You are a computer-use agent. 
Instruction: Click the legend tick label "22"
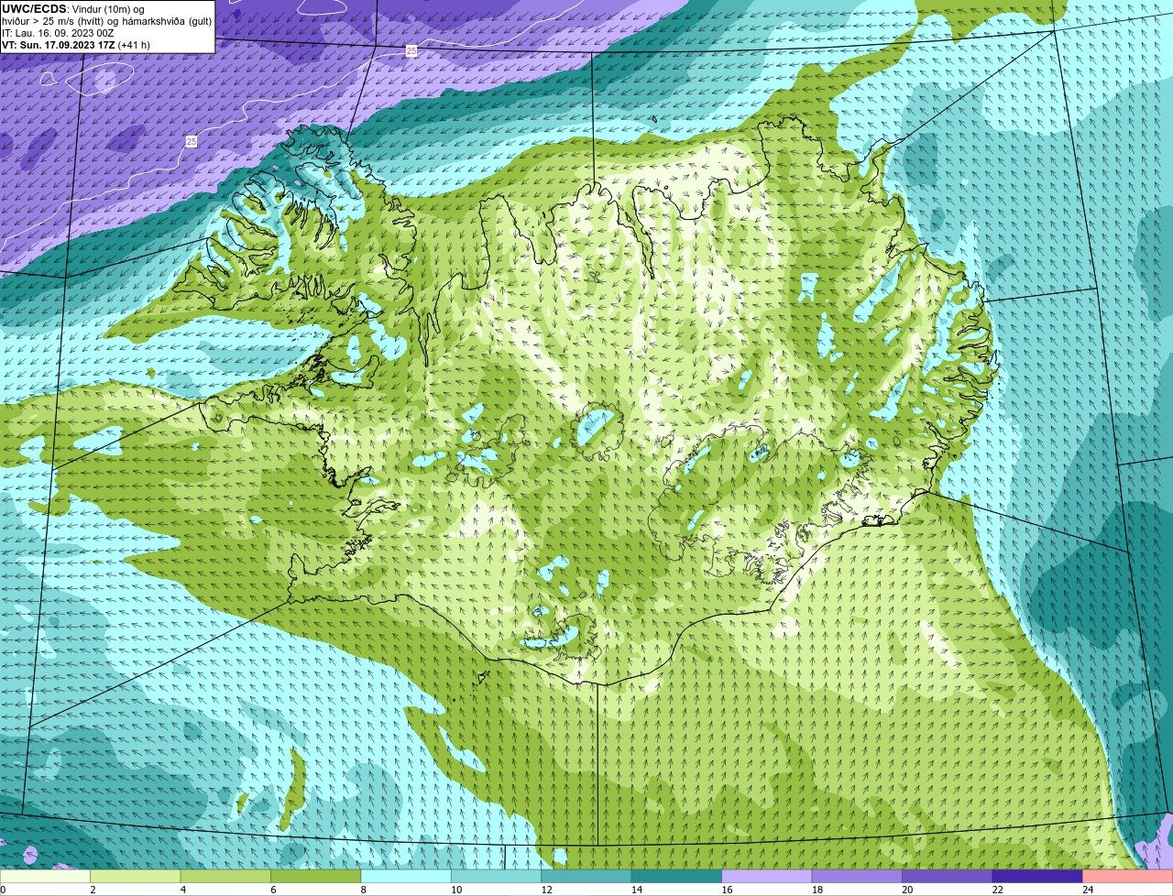tap(997, 890)
